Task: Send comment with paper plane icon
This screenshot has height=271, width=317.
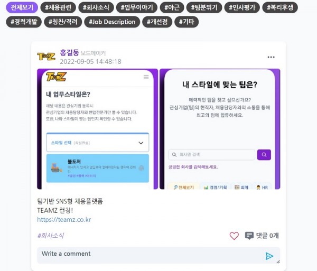Action: coord(269,256)
